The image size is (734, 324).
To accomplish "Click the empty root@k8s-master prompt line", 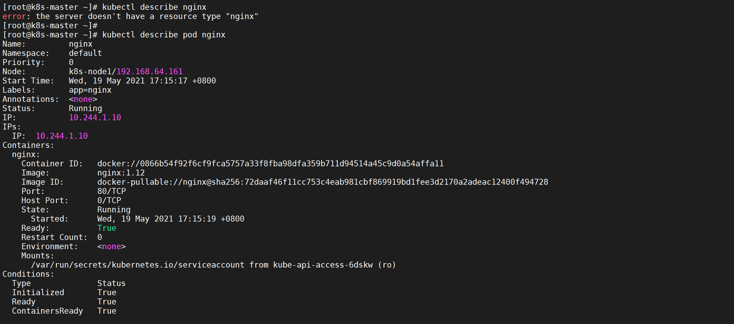I will (x=50, y=26).
